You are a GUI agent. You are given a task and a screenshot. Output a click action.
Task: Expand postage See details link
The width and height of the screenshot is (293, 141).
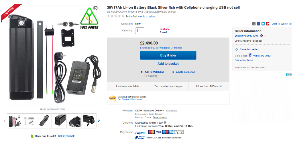(172, 110)
